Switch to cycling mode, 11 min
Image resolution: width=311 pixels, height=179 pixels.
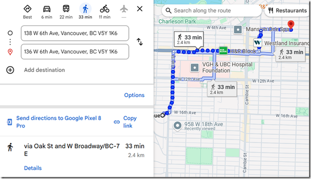click(104, 9)
